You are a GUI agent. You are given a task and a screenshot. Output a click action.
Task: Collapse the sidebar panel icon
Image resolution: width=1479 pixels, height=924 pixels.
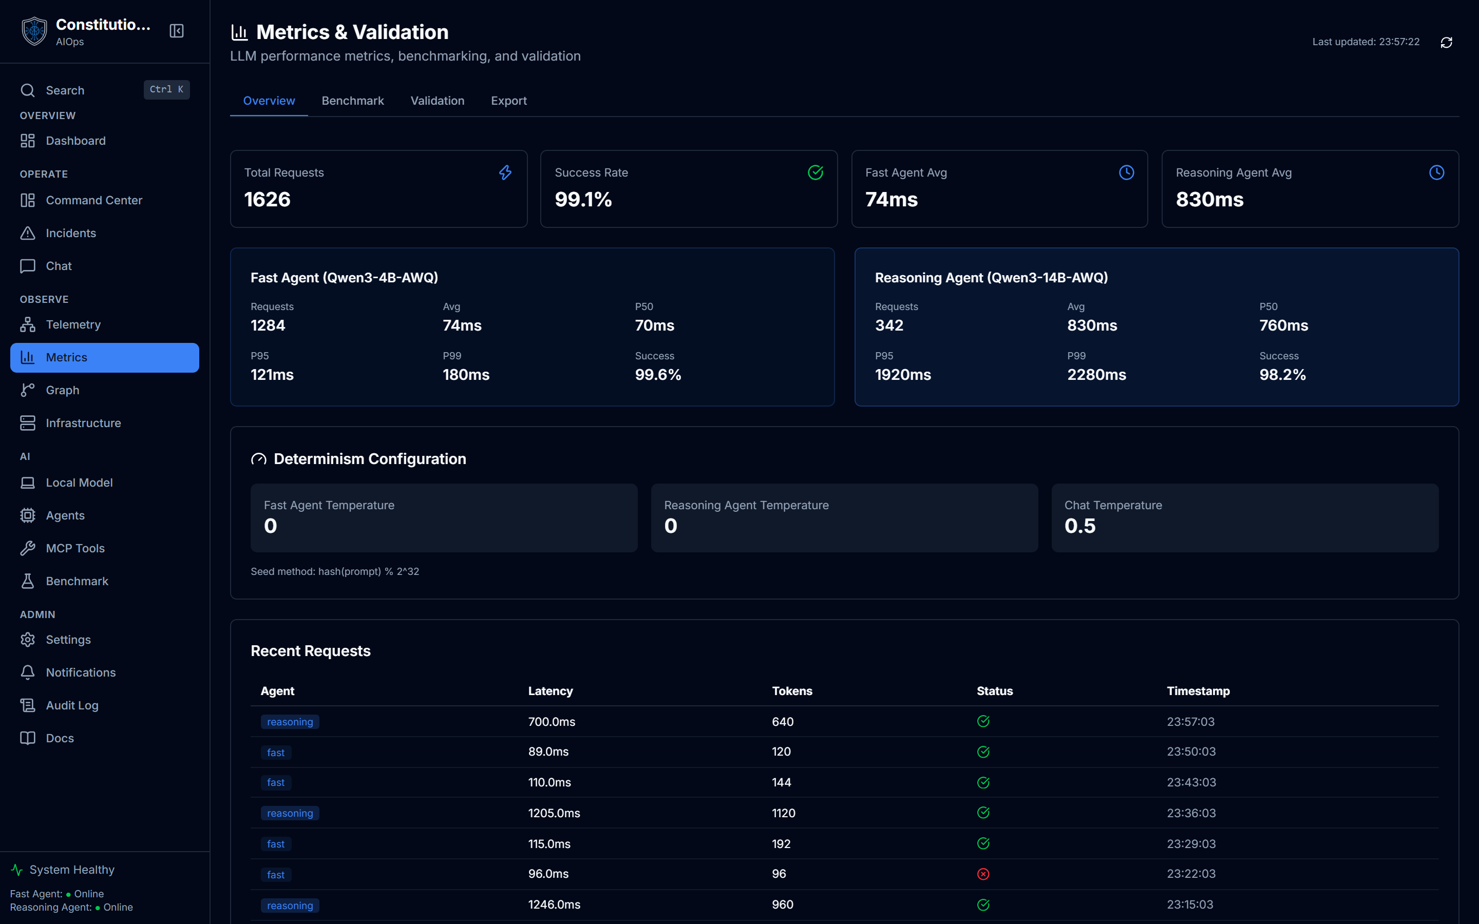click(x=177, y=31)
